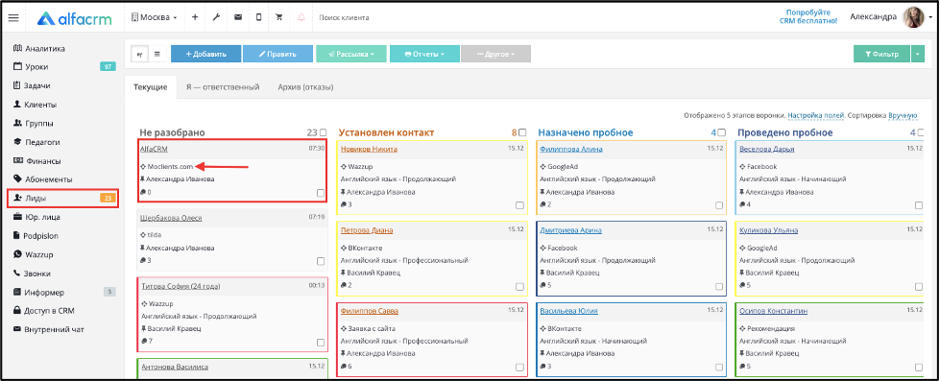
Task: Check the Не разобрано column checkbox
Action: 324,132
